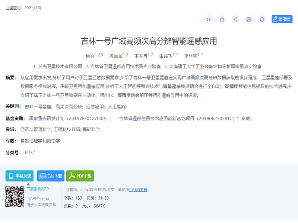Open the CAJ浏览器 link
The image size is (298, 223).
click(x=138, y=190)
